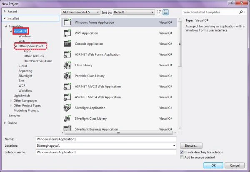The width and height of the screenshot is (250, 172).
Task: Enable Add to source control checkbox
Action: point(182,157)
